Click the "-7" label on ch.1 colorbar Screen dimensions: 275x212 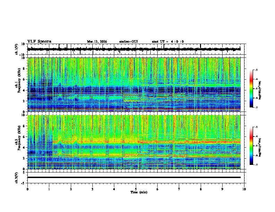pos(256,107)
